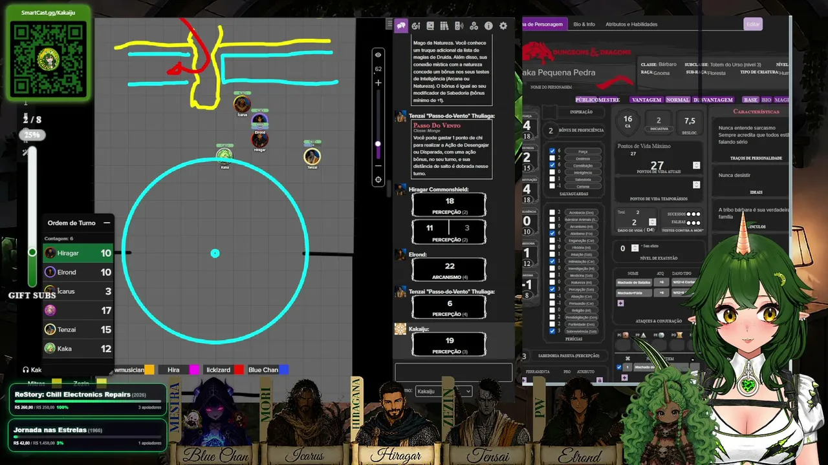Viewport: 828px width, 465px height.
Task: Toggle Destreza saving throw proficiency checkbox
Action: pos(551,158)
